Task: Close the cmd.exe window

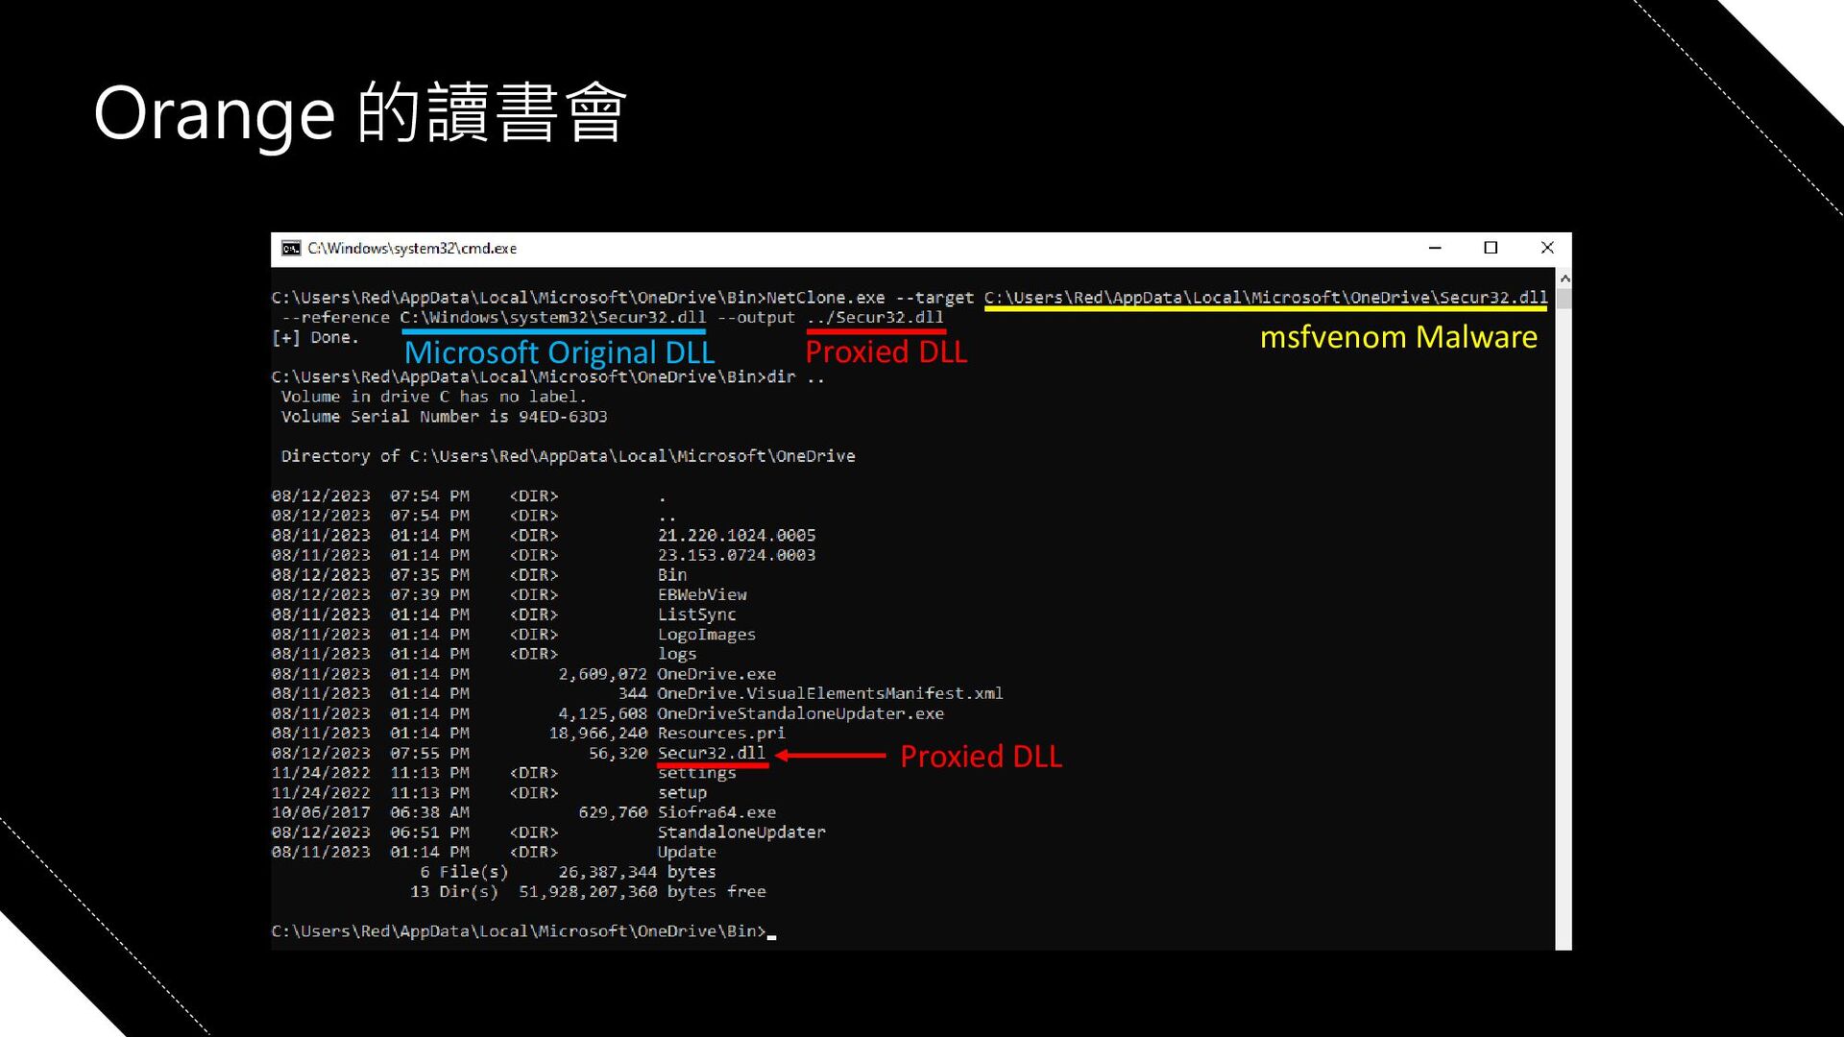Action: [1546, 248]
